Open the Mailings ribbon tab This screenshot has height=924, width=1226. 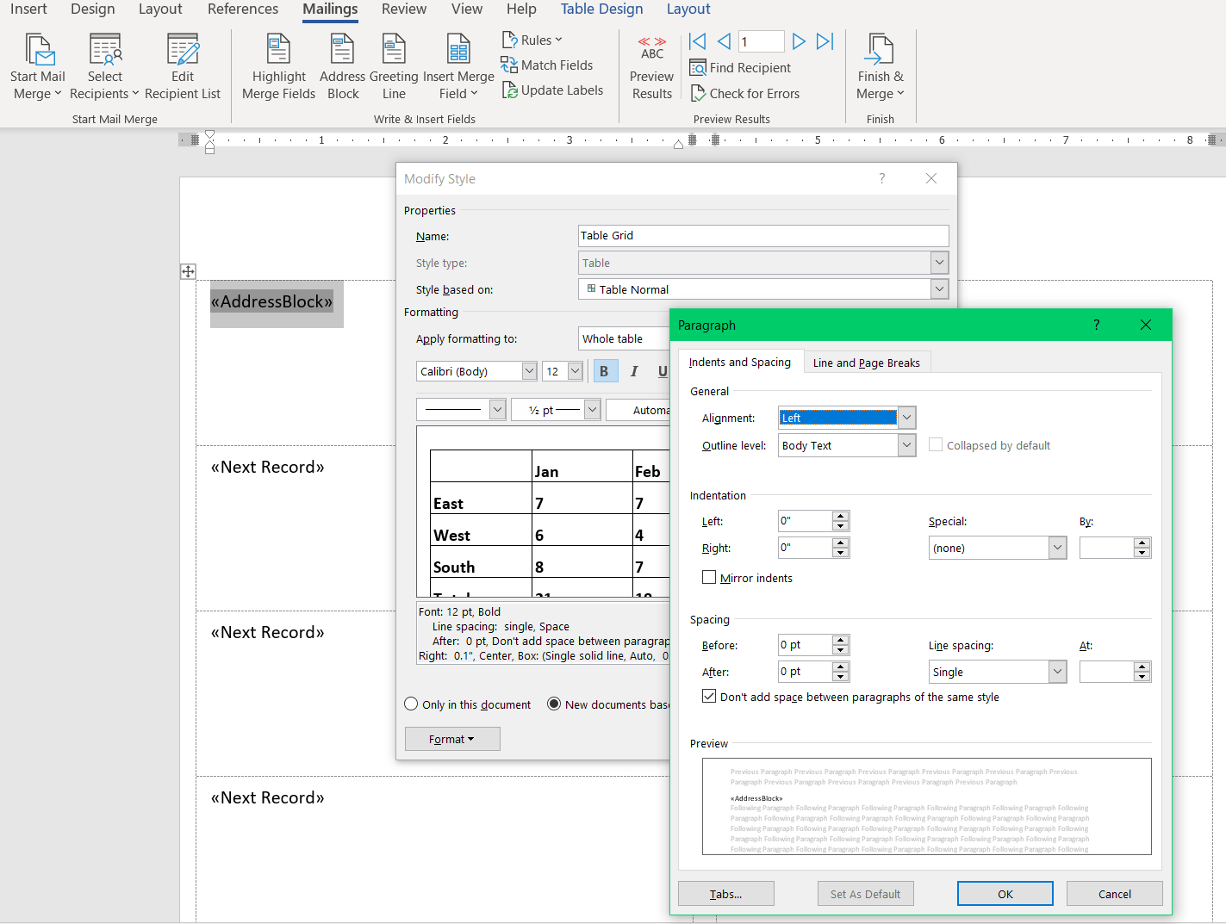[330, 9]
